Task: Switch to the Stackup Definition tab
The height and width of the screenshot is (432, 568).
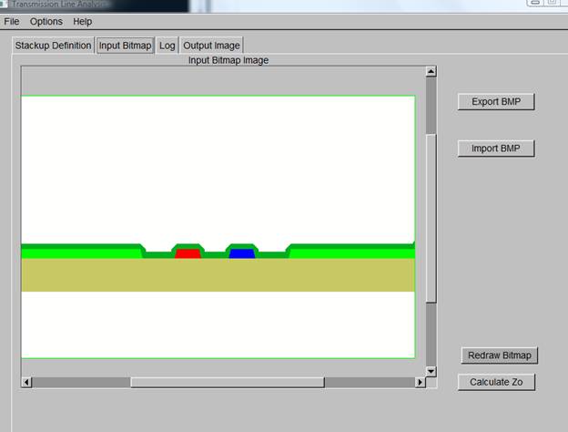Action: tap(53, 46)
